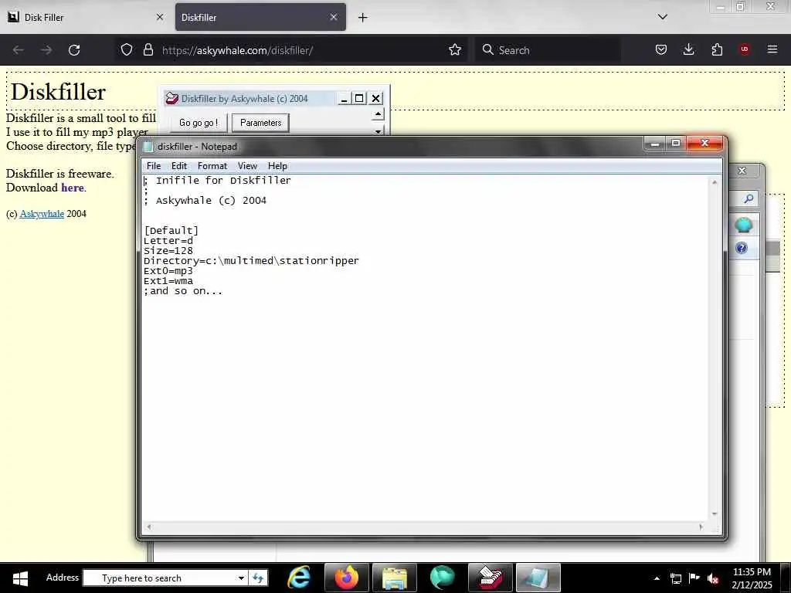Click the up arrow in Diskfiller app
This screenshot has width=791, height=593.
378,114
